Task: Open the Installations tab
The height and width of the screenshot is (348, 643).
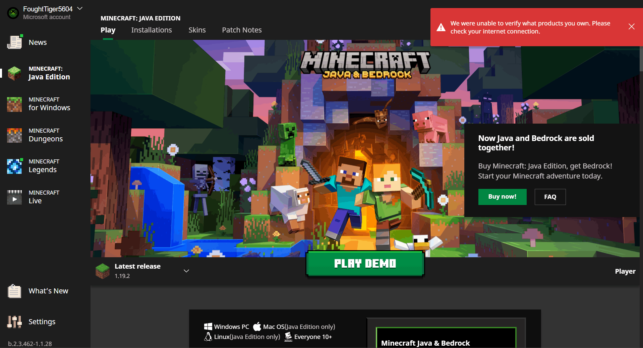Action: pyautogui.click(x=152, y=30)
